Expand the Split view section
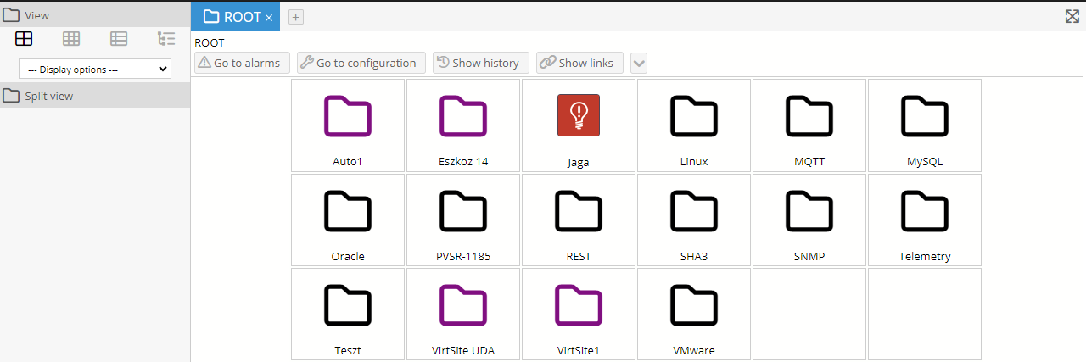 95,96
